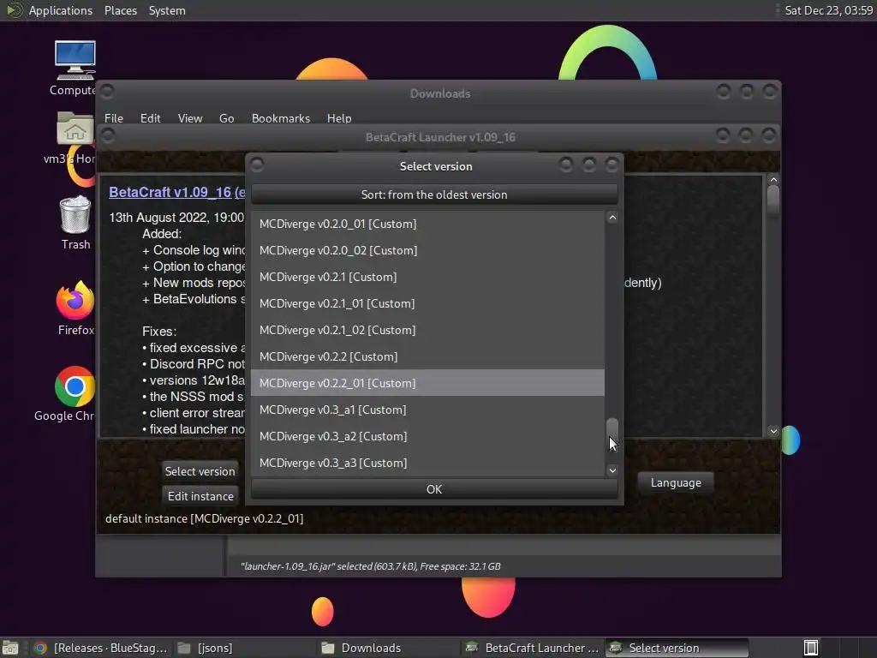Click the Applications menu logo icon
The width and height of the screenshot is (877, 658).
(x=14, y=10)
